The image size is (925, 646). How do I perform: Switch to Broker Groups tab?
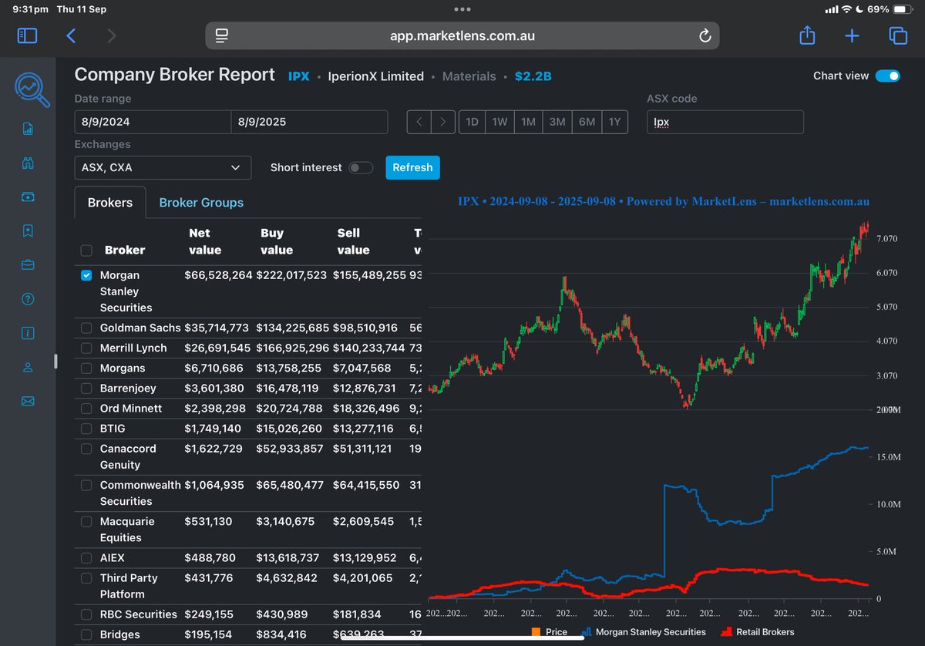201,203
